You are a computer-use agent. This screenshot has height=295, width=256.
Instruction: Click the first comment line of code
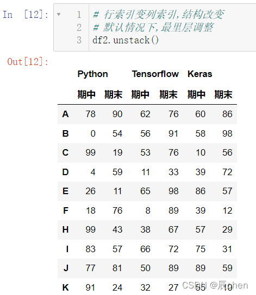click(x=158, y=15)
